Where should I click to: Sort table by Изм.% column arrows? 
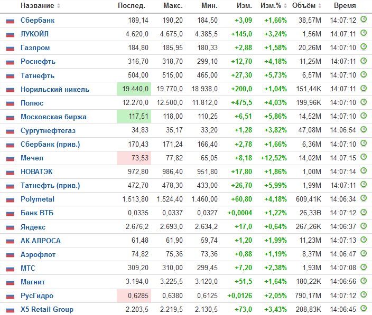(285, 6)
